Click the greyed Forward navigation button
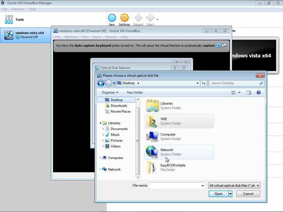The image size is (283, 212). point(109,83)
